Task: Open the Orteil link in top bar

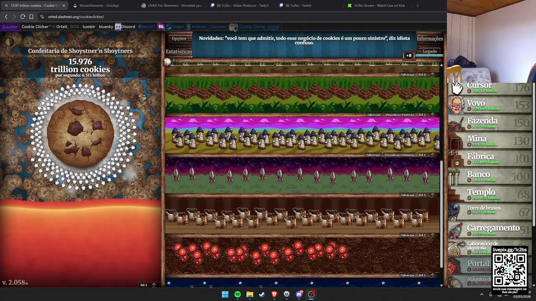Action: (x=62, y=27)
